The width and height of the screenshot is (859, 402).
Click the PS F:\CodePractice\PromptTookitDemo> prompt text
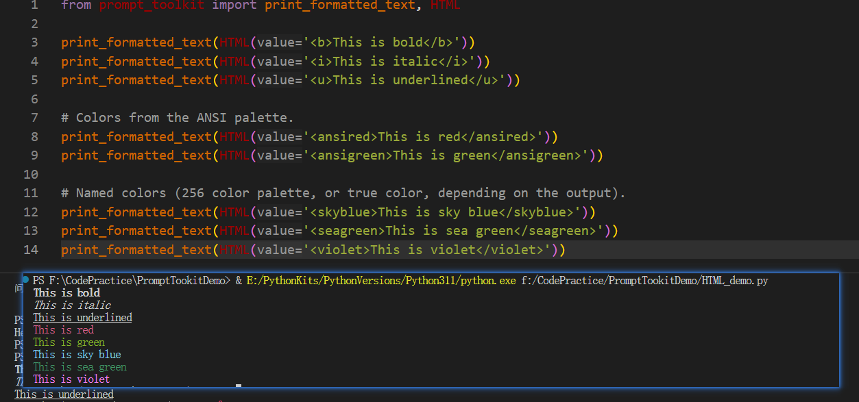pyautogui.click(x=133, y=281)
